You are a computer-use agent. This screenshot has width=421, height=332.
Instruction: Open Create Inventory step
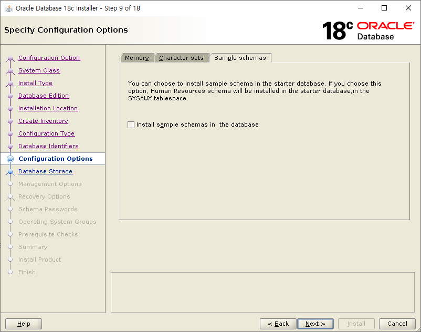coord(43,121)
